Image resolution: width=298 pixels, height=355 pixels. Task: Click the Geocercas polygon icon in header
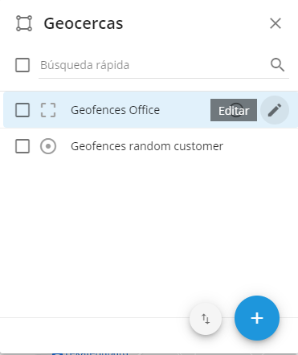tap(24, 23)
